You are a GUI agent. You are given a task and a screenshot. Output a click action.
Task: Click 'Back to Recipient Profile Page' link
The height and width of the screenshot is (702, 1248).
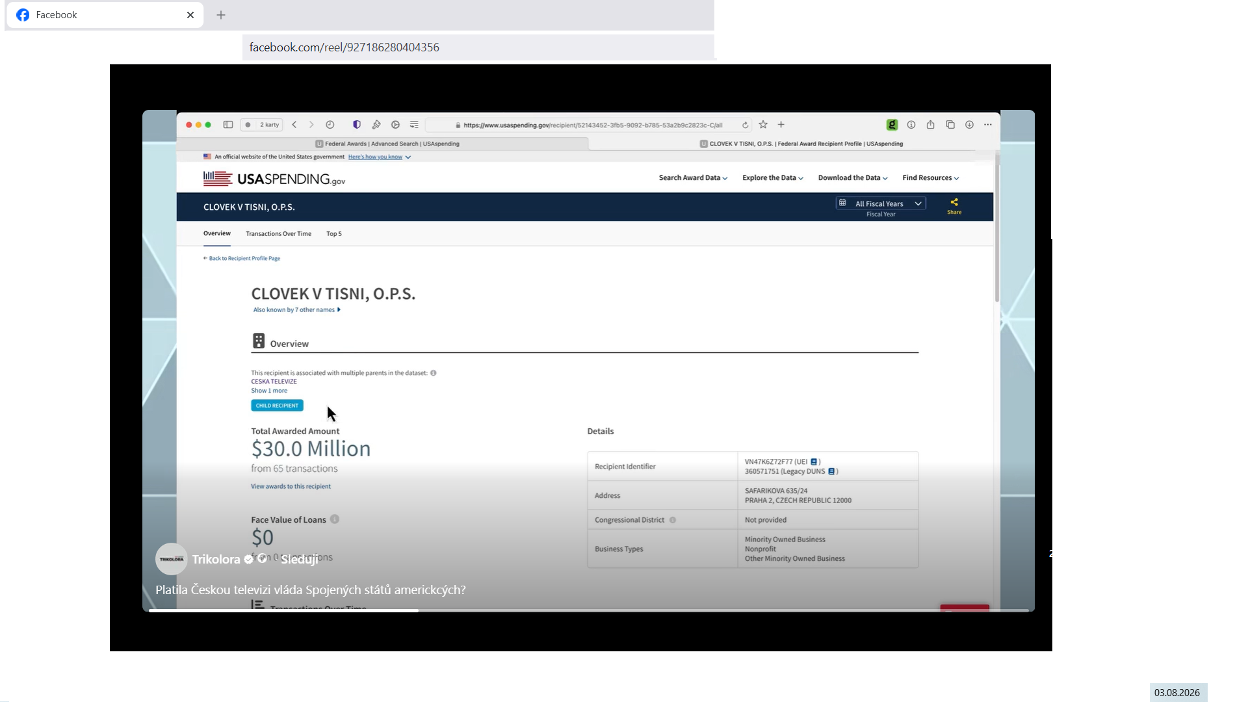(242, 258)
